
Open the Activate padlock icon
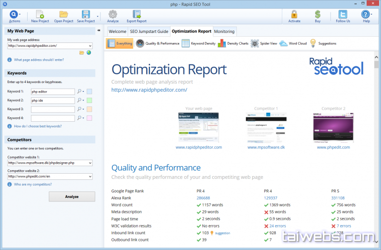pos(294,14)
